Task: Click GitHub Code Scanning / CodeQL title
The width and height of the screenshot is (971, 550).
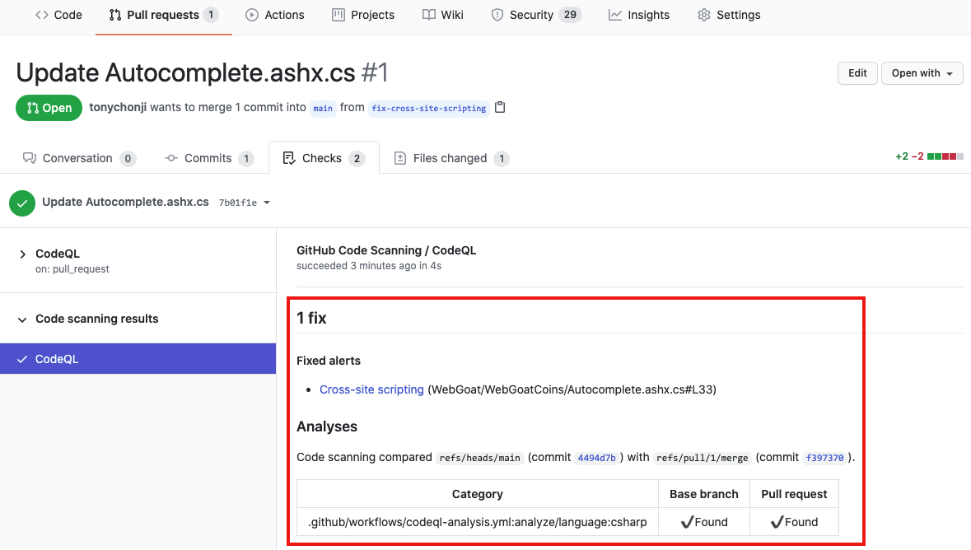Action: 386,250
